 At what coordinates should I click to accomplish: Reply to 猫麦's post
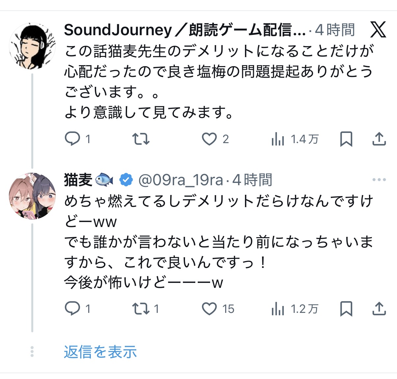click(x=72, y=309)
